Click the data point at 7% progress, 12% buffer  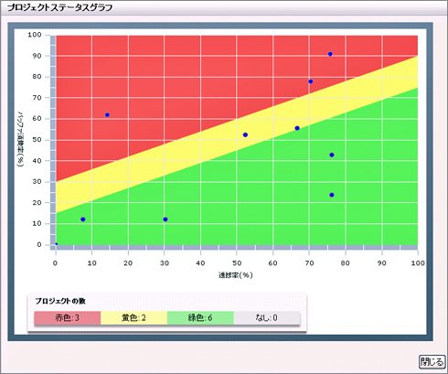tap(83, 219)
